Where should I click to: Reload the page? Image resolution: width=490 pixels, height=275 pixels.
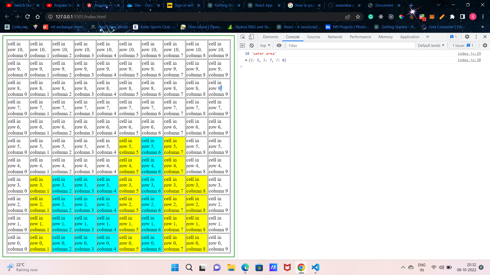[28, 17]
